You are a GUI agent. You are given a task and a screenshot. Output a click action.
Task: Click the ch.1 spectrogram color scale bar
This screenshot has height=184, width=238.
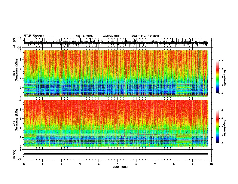point(218,77)
